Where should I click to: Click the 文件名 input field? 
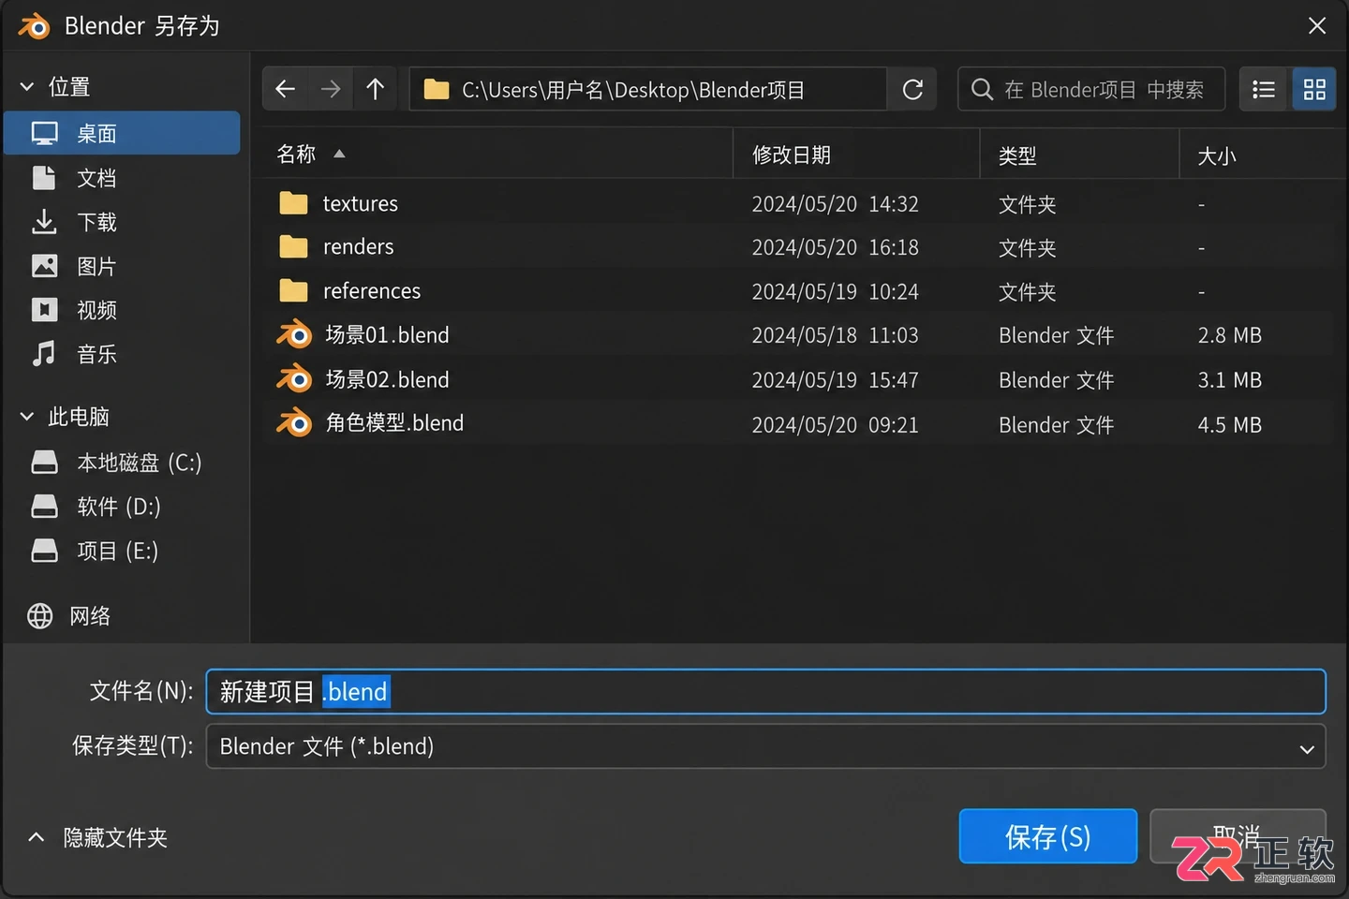click(x=765, y=691)
